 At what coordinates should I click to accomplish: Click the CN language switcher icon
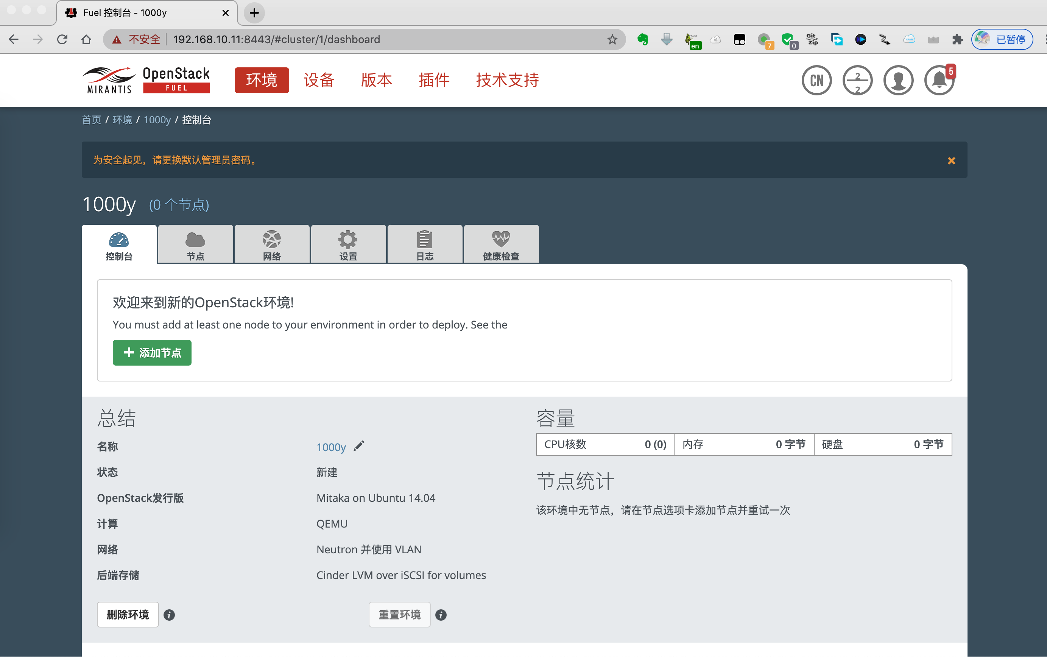pos(816,80)
